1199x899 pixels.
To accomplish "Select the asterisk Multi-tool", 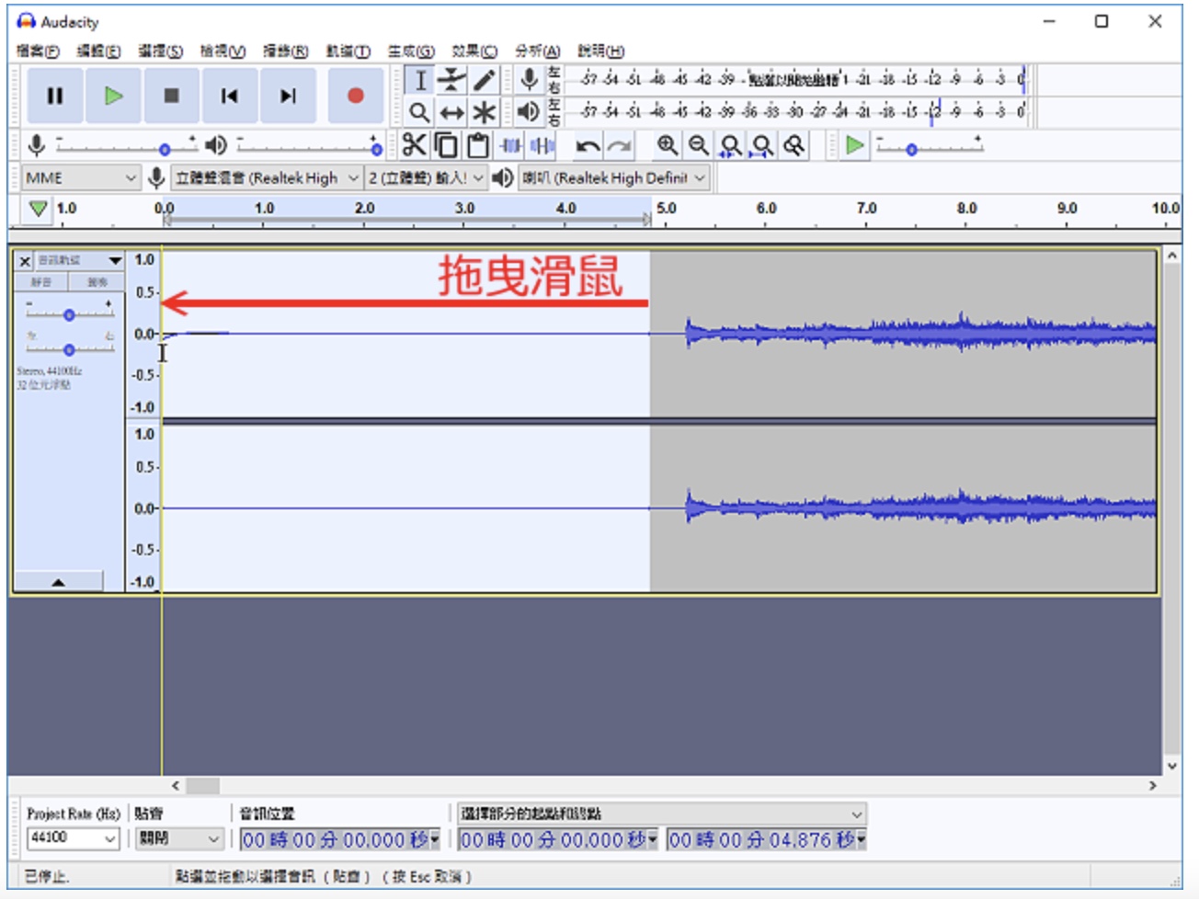I will [484, 113].
